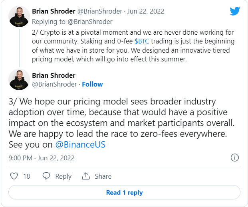
Task: Open the $BTC cashtag link
Action: [142, 41]
